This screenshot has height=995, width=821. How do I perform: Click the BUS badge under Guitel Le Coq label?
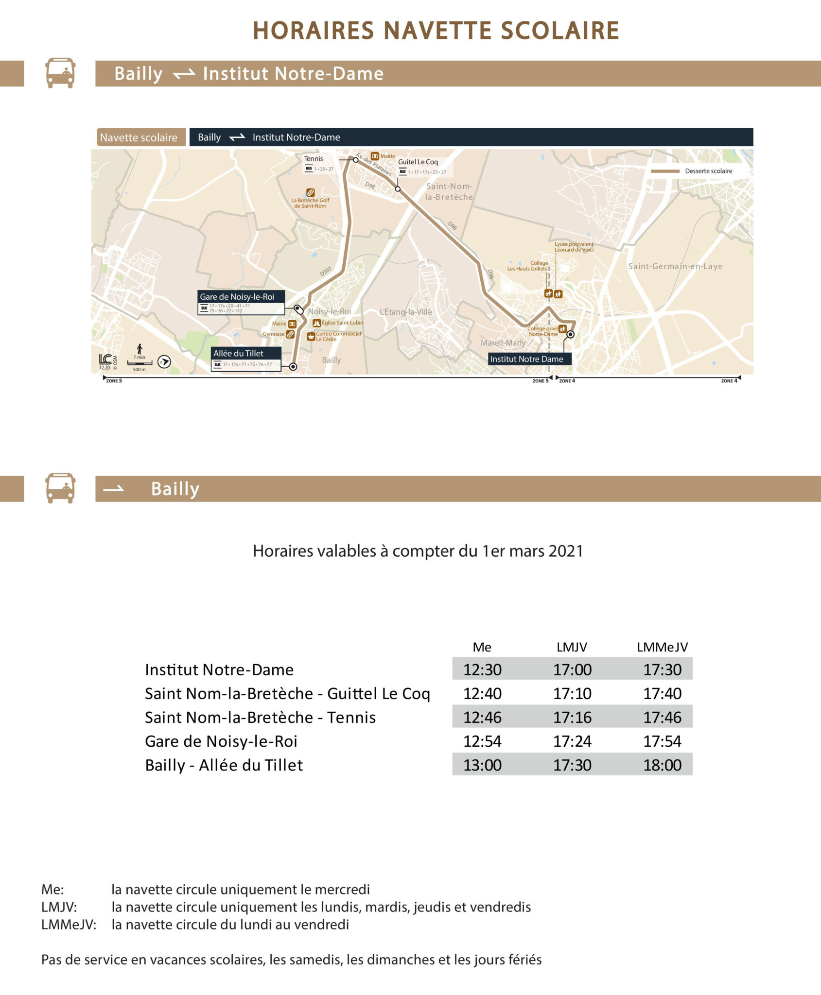tap(402, 172)
